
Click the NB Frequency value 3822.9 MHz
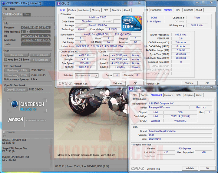(x=197, y=25)
